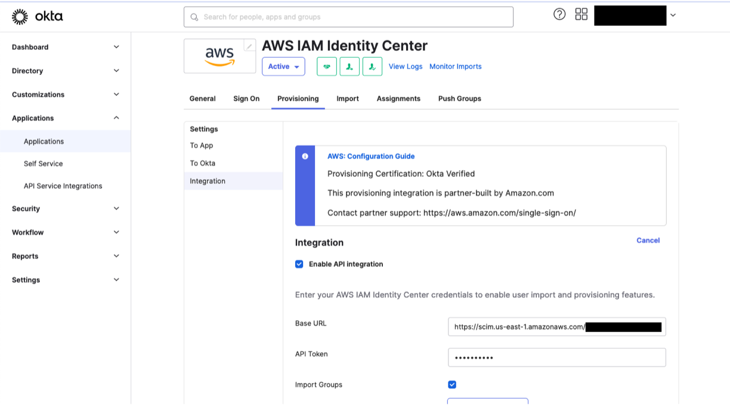Toggle the Active status control
Viewport: 730px width, 405px height.
283,66
